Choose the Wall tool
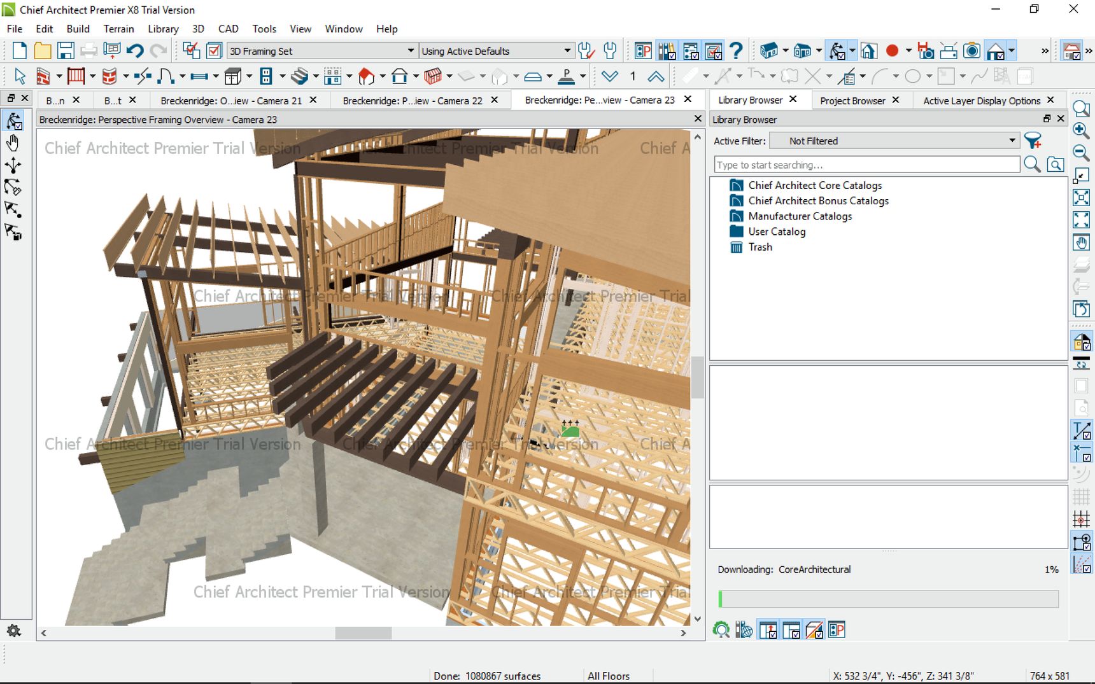This screenshot has width=1095, height=684. [x=43, y=77]
